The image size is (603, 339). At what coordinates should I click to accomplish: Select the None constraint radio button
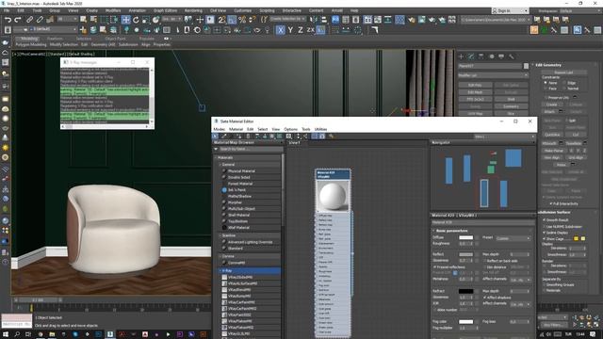point(546,83)
